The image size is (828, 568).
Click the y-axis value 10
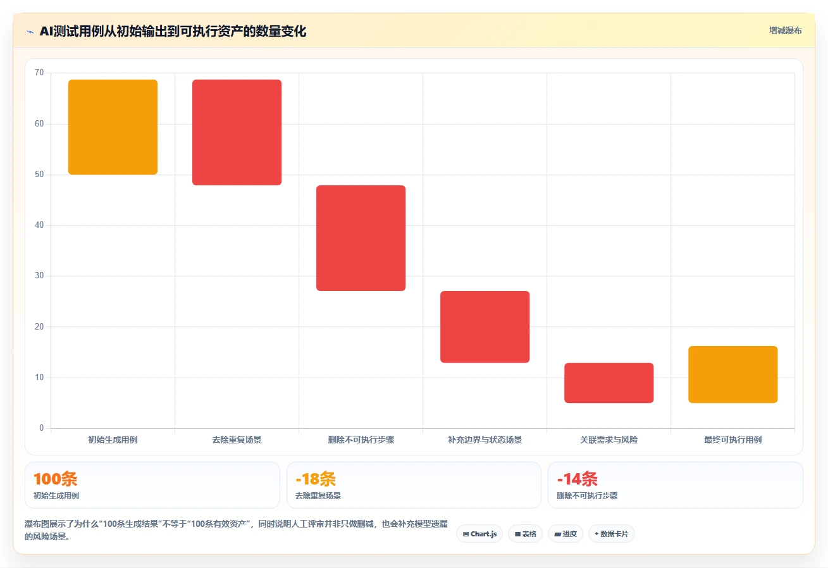[39, 378]
